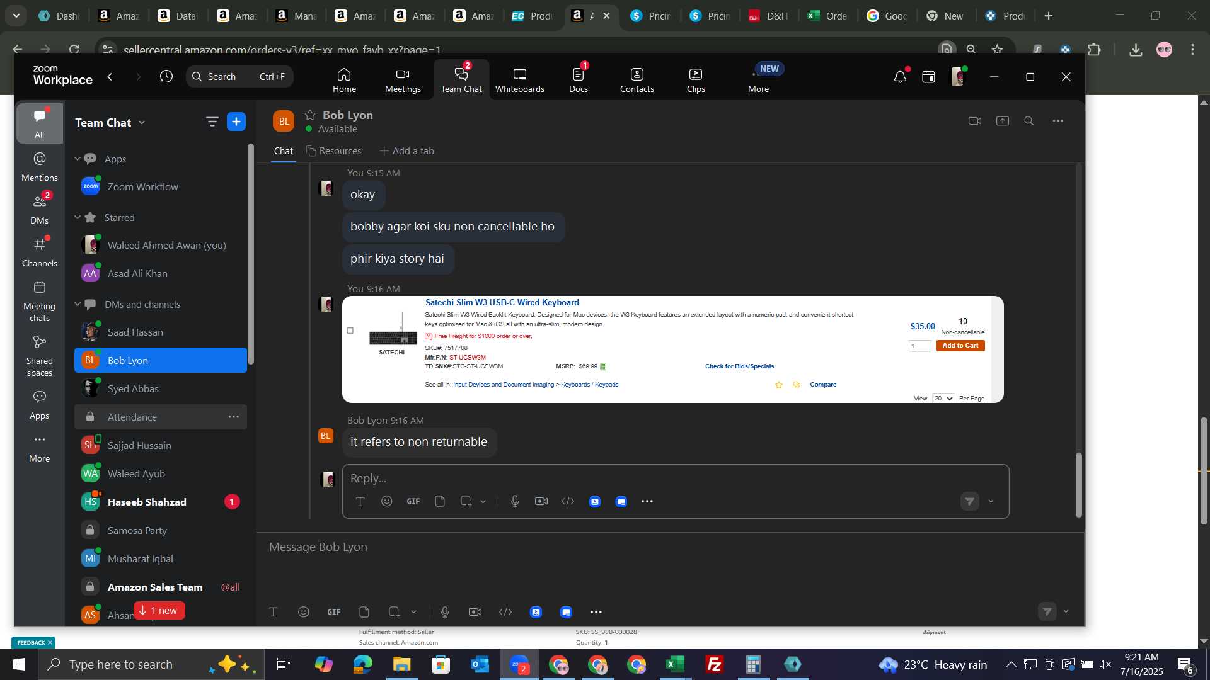Image resolution: width=1210 pixels, height=680 pixels.
Task: Open the chat list filter icon
Action: click(212, 122)
